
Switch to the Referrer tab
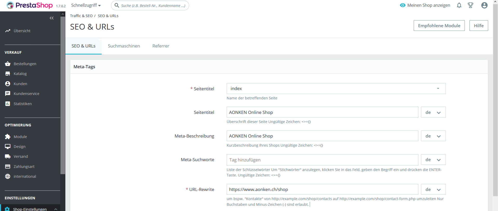tap(161, 46)
